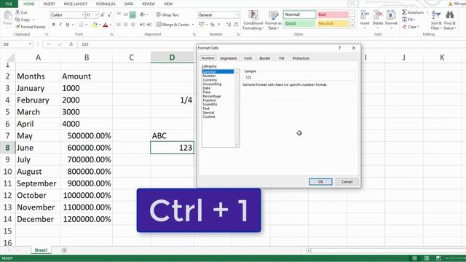Click the Align Left icon
The width and height of the screenshot is (466, 262).
tap(119, 25)
